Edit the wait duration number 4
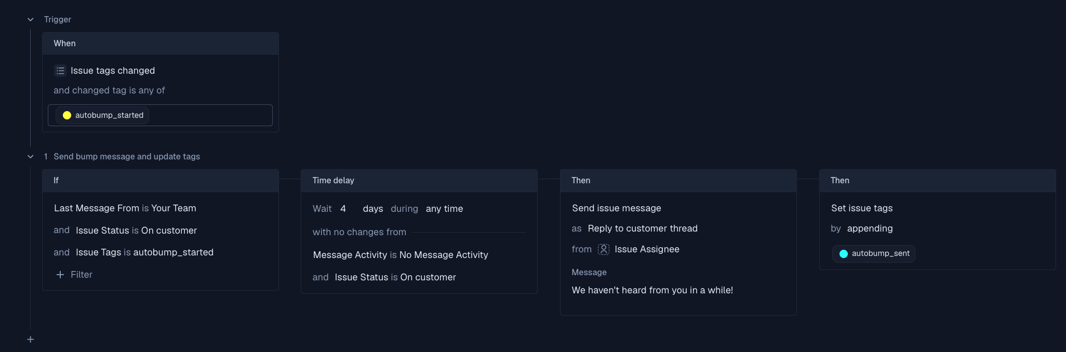Screen dimensions: 1066x352 click(x=343, y=209)
